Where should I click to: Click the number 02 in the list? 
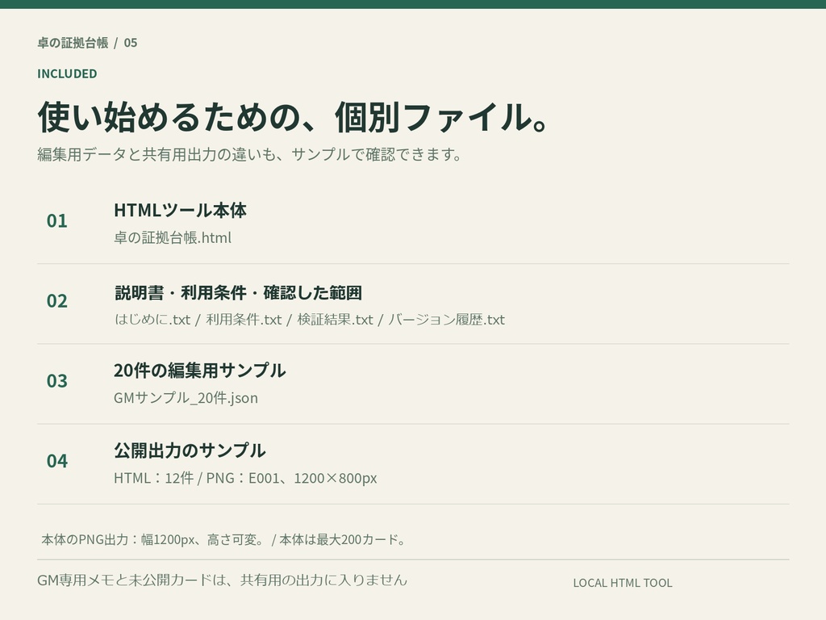tap(57, 301)
